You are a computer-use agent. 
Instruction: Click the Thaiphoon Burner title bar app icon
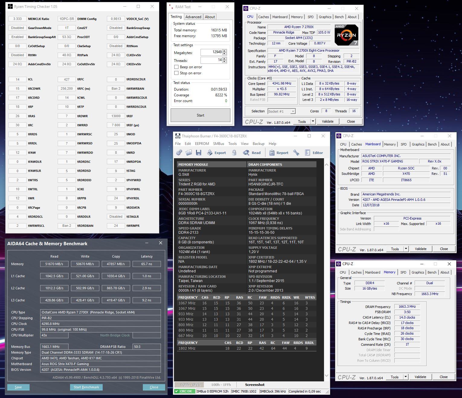point(178,136)
